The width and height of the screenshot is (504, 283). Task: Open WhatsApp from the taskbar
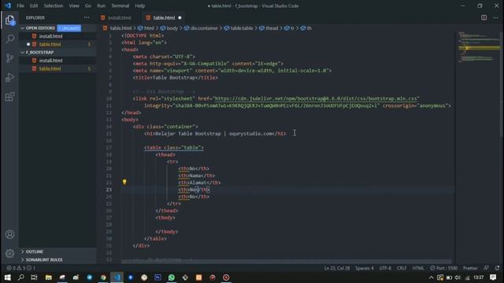[172, 277]
